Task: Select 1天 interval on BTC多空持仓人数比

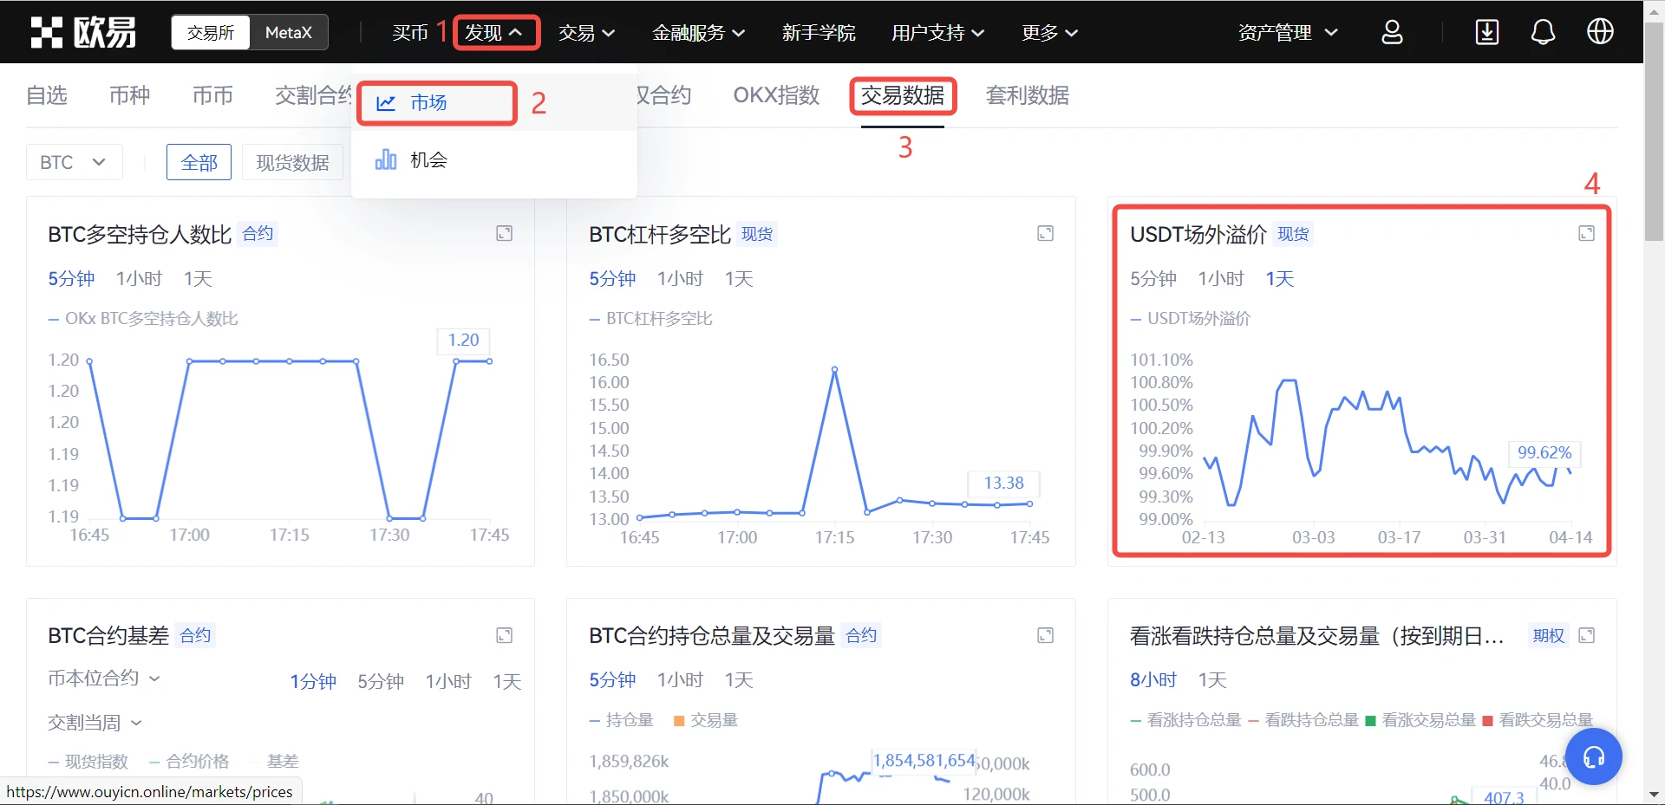Action: 198,278
